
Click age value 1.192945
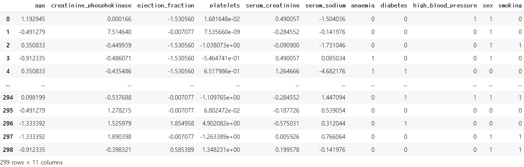tap(33, 19)
